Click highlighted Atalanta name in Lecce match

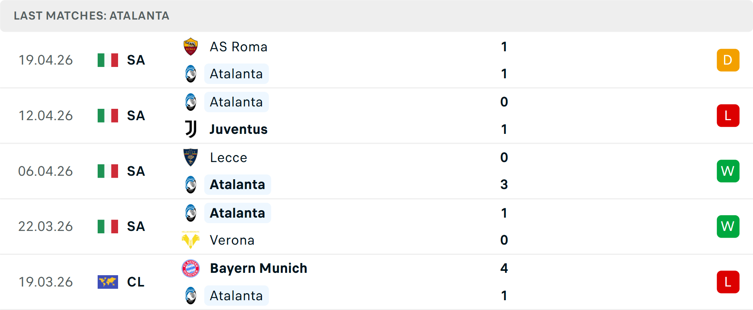click(x=237, y=185)
